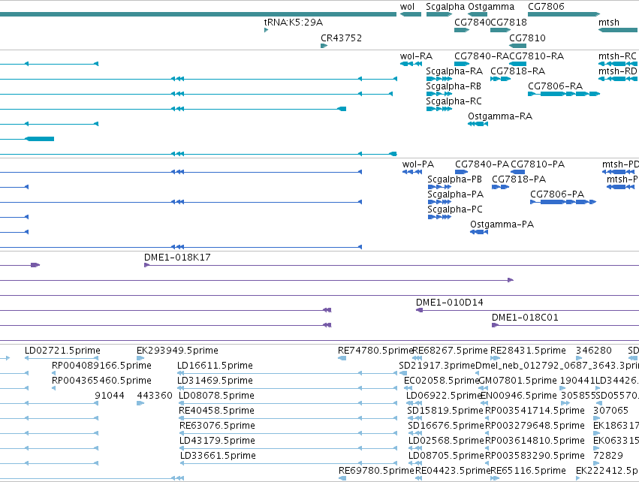The height and width of the screenshot is (482, 639).
Task: Select the CG7840-RA transcript
Action: pos(462,64)
